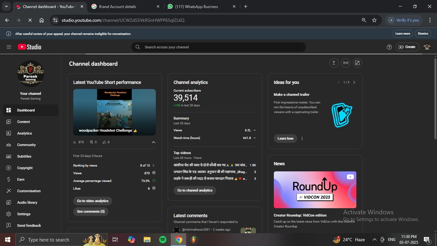Click the green check next to 75.0%
Screen dimensions: 437x246
coord(154,181)
